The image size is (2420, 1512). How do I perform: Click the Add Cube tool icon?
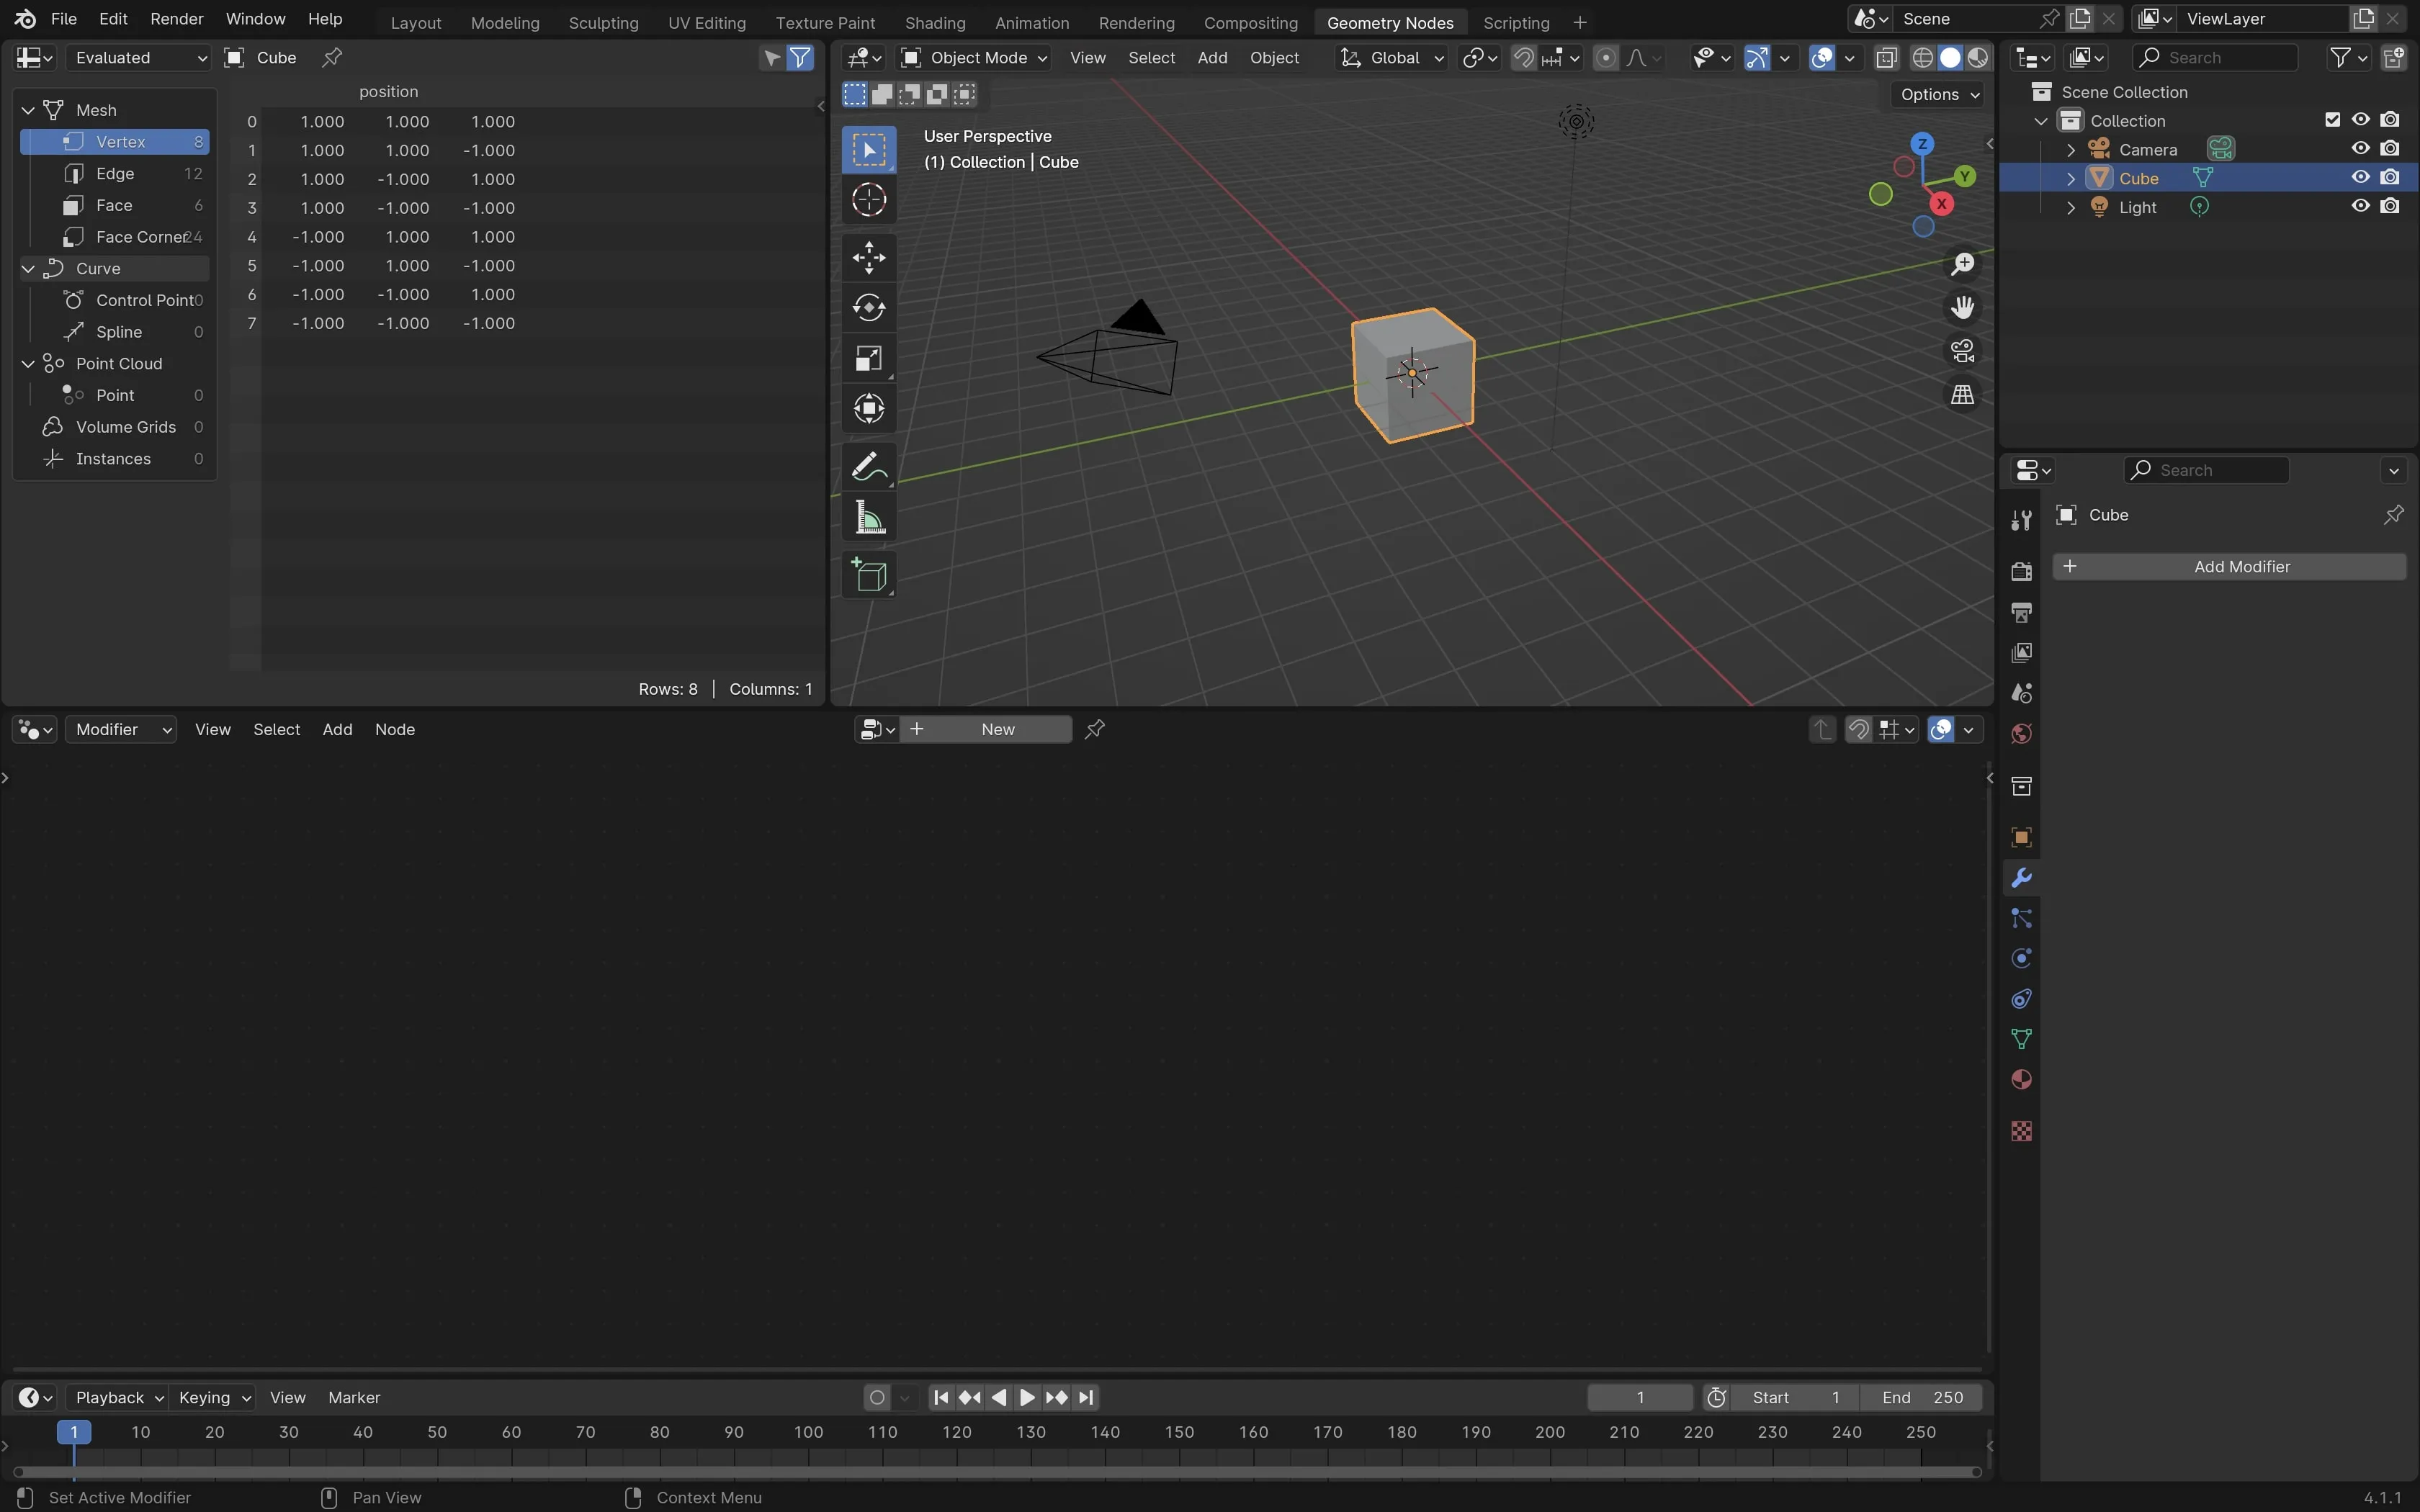(x=868, y=576)
